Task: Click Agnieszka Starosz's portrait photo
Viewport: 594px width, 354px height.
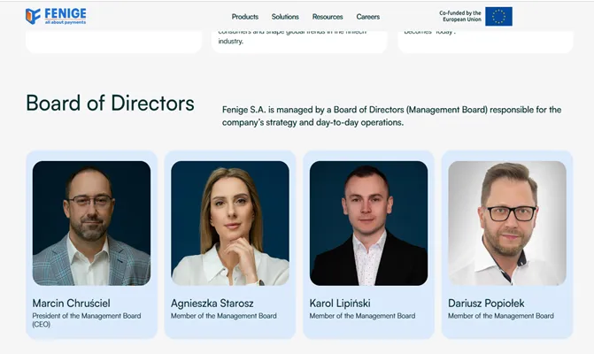Action: tap(230, 223)
